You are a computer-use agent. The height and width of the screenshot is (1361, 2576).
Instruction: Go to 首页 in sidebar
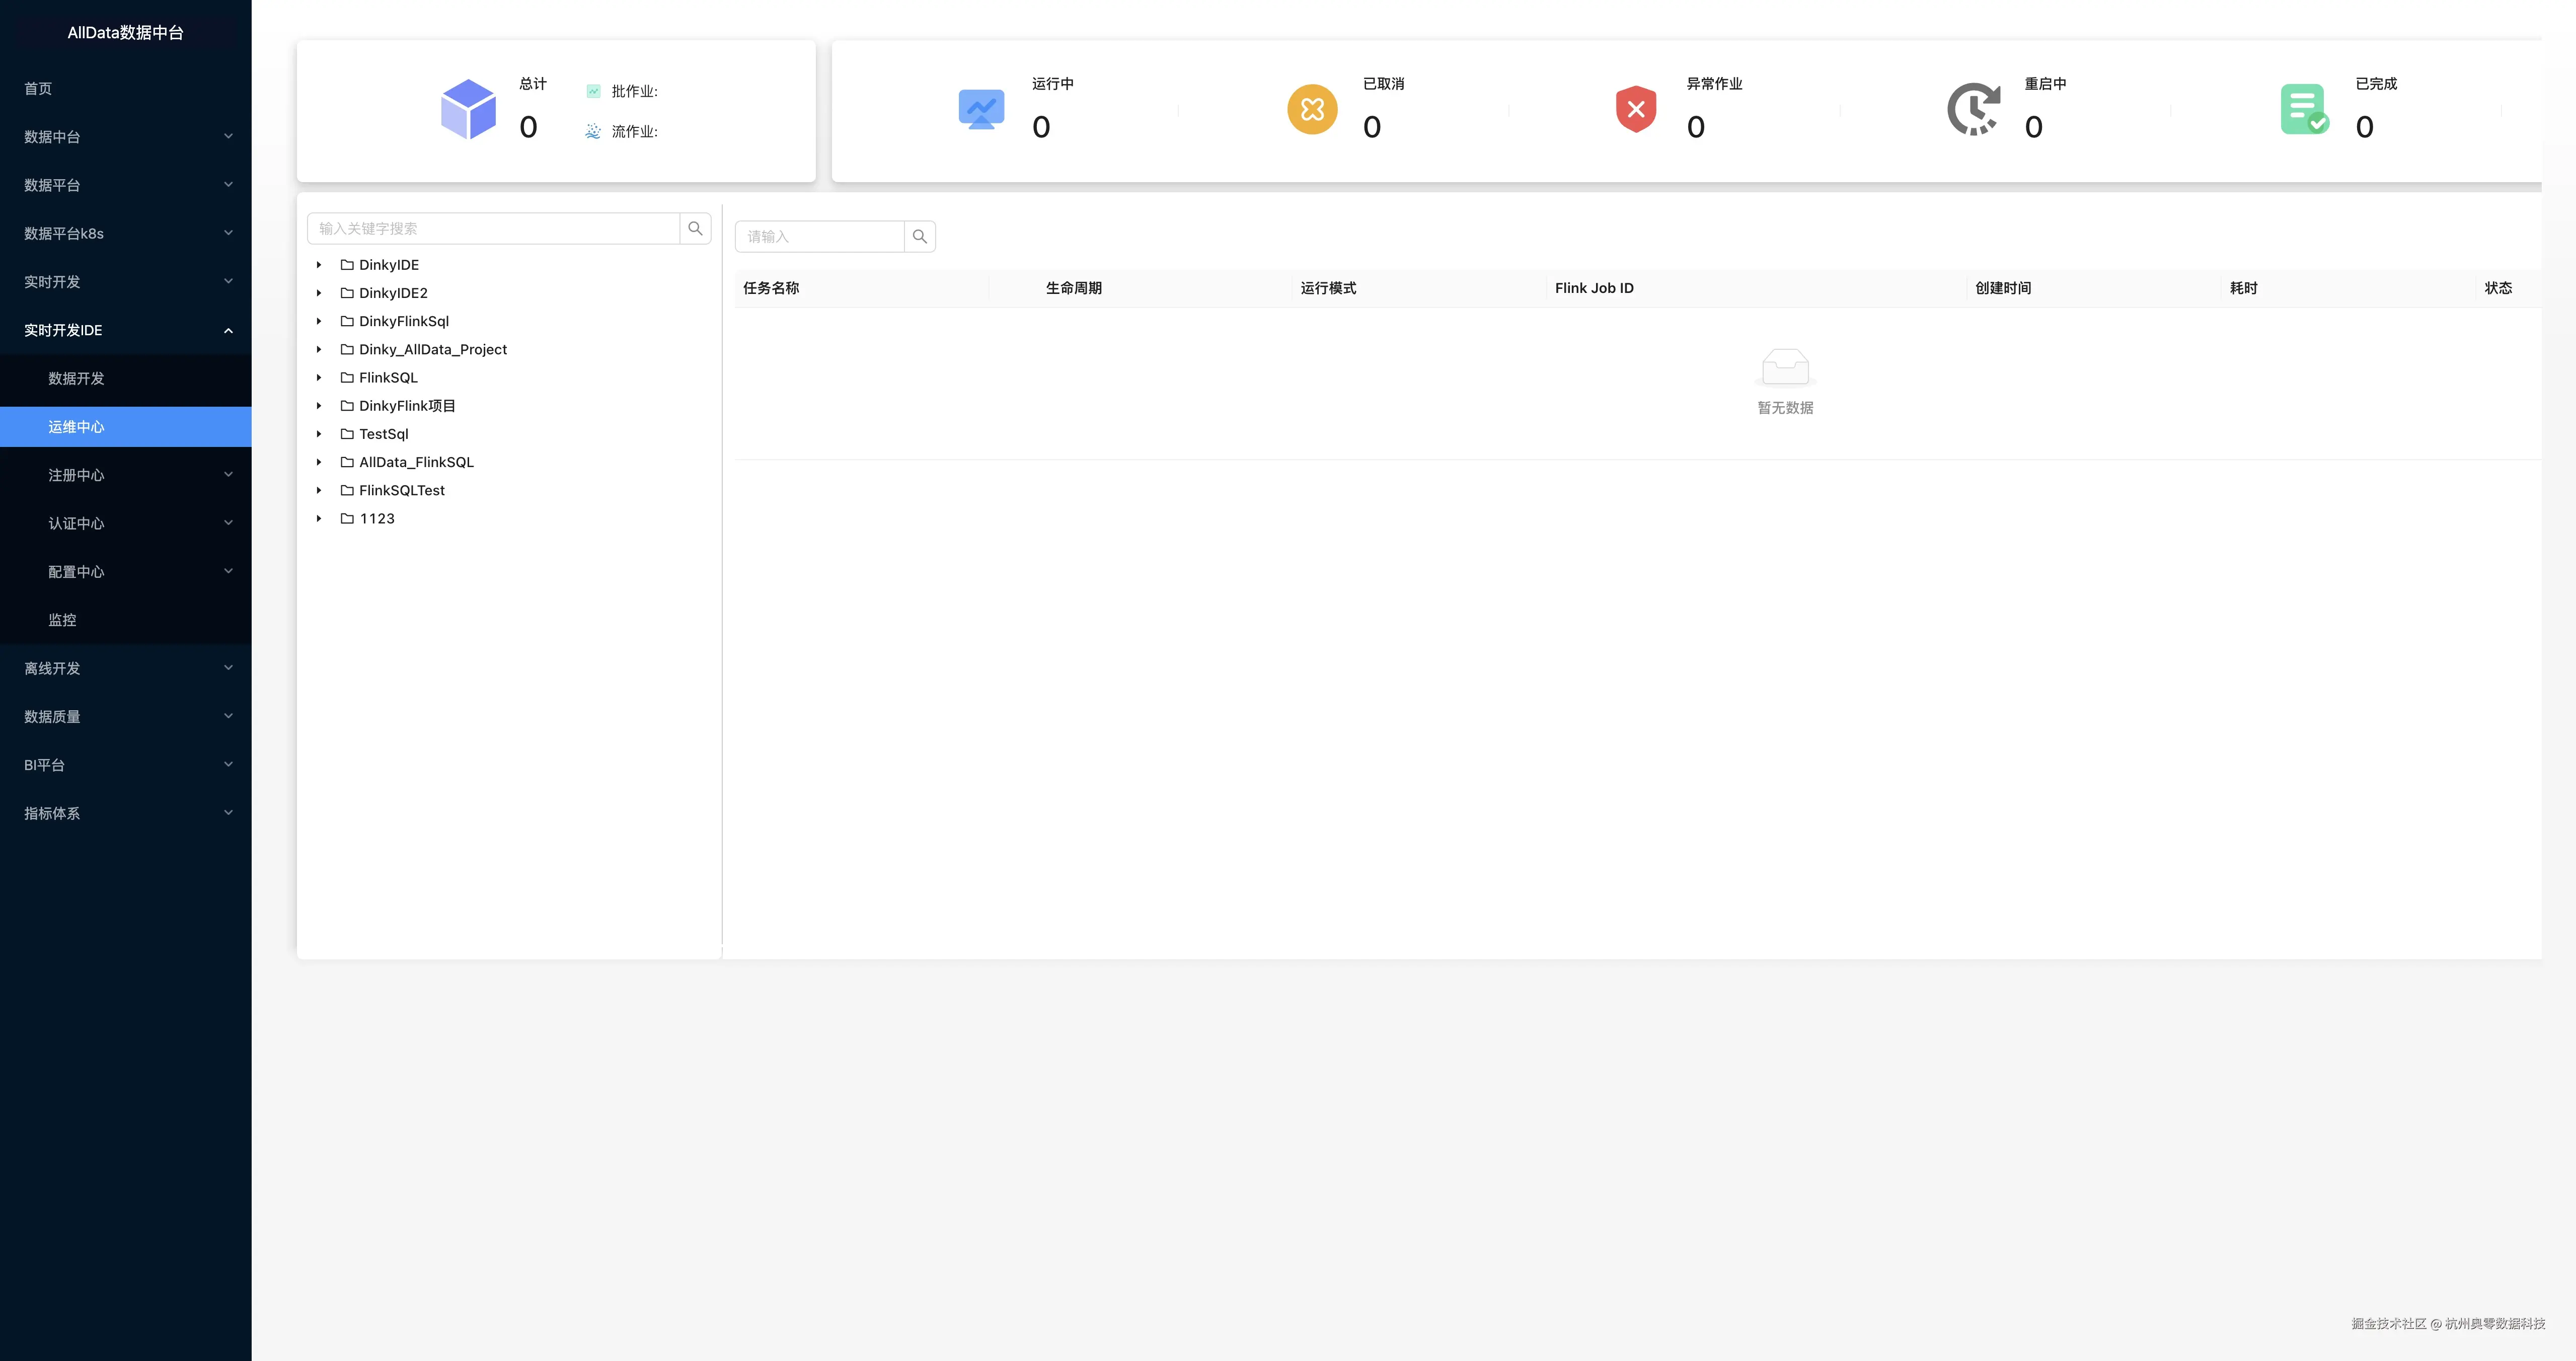click(x=38, y=88)
